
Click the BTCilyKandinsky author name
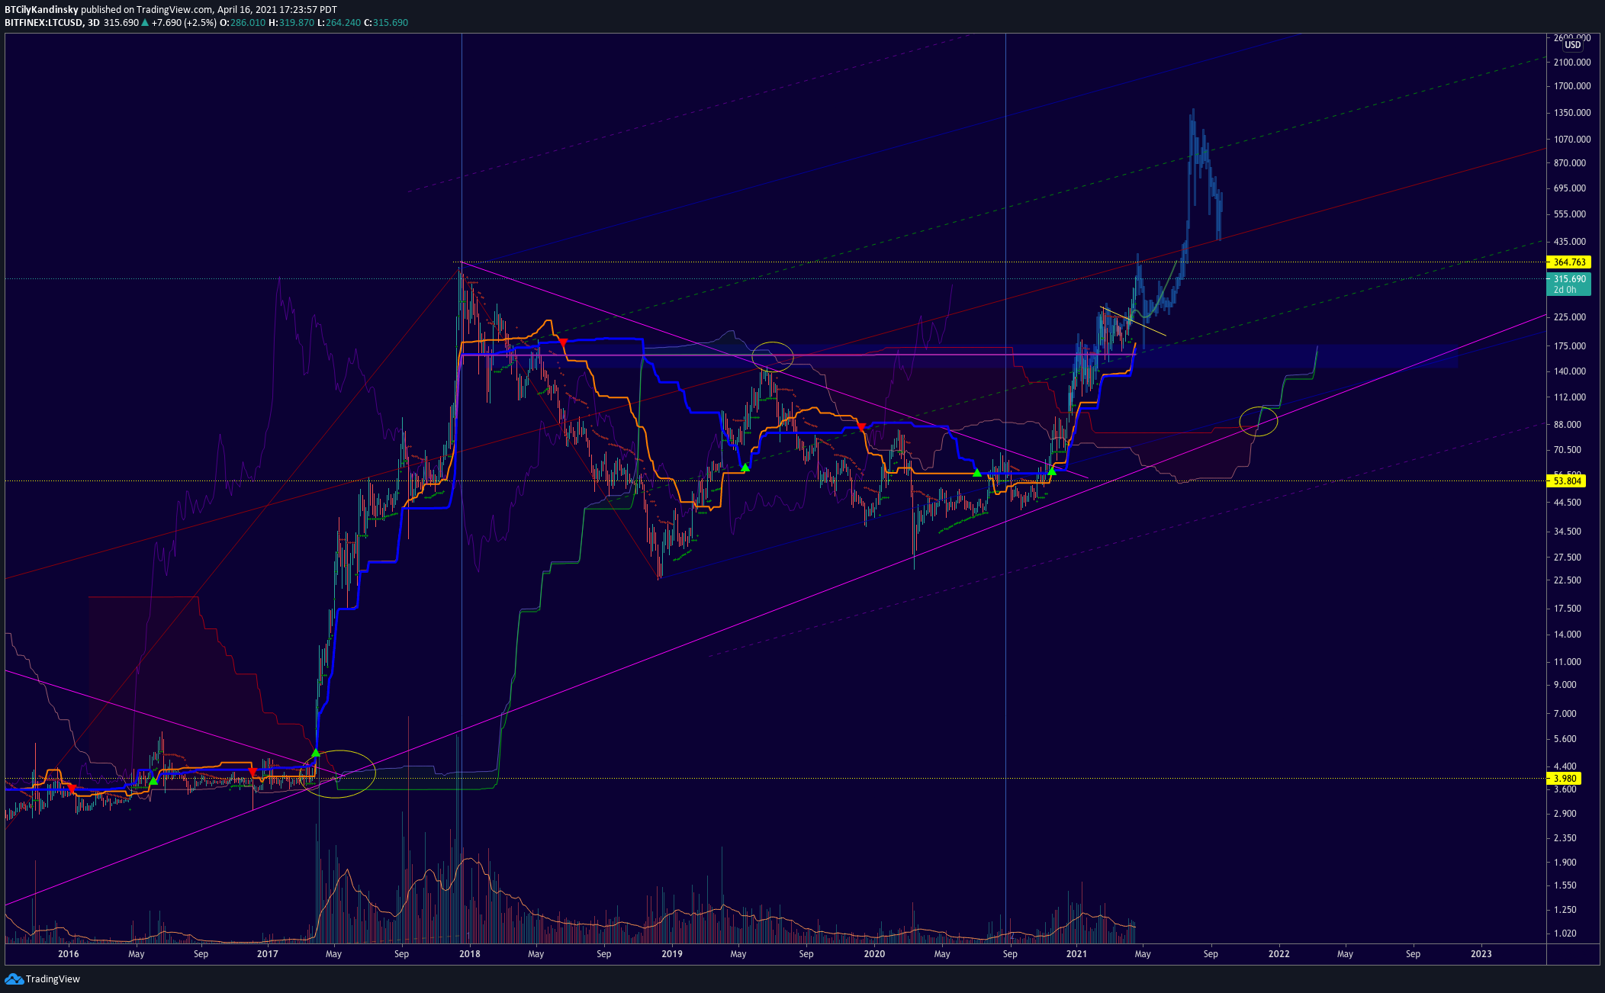coord(41,10)
